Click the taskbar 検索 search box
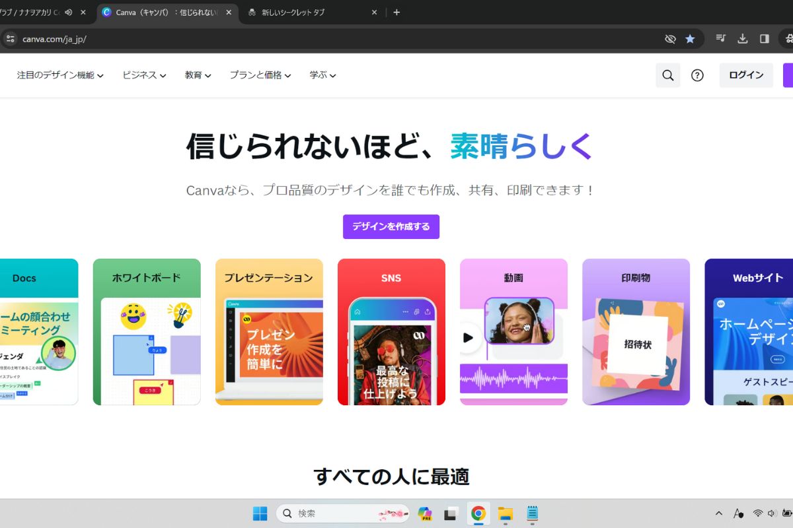Screen dimensions: 793x528 pyautogui.click(x=343, y=513)
